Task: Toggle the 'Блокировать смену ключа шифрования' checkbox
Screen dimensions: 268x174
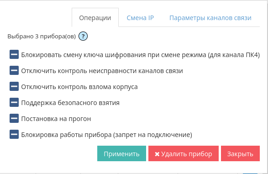Action: point(14,54)
